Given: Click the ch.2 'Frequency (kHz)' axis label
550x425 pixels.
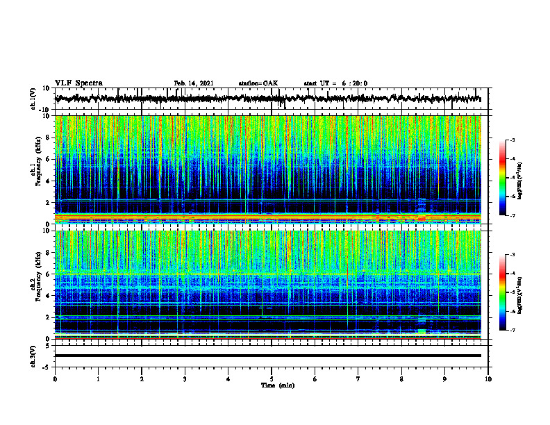Looking at the screenshot, I should [38, 276].
